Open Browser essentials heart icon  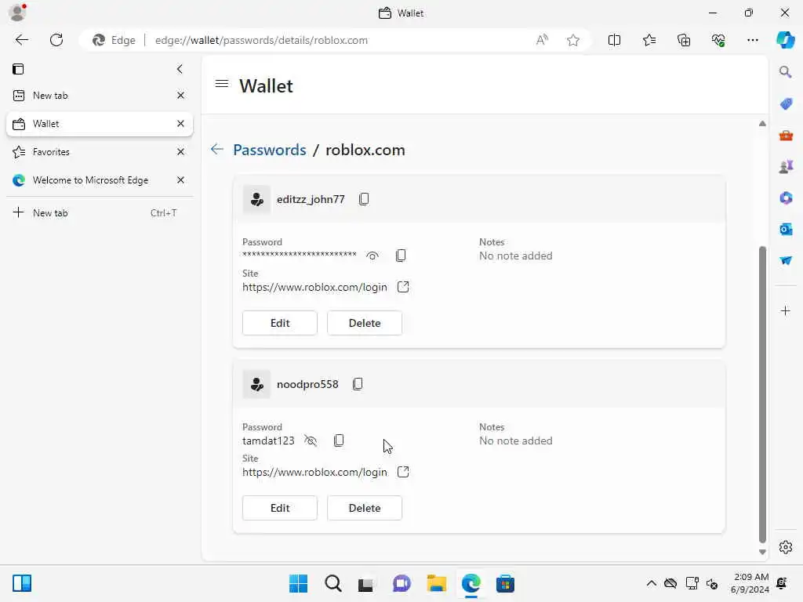coord(718,40)
